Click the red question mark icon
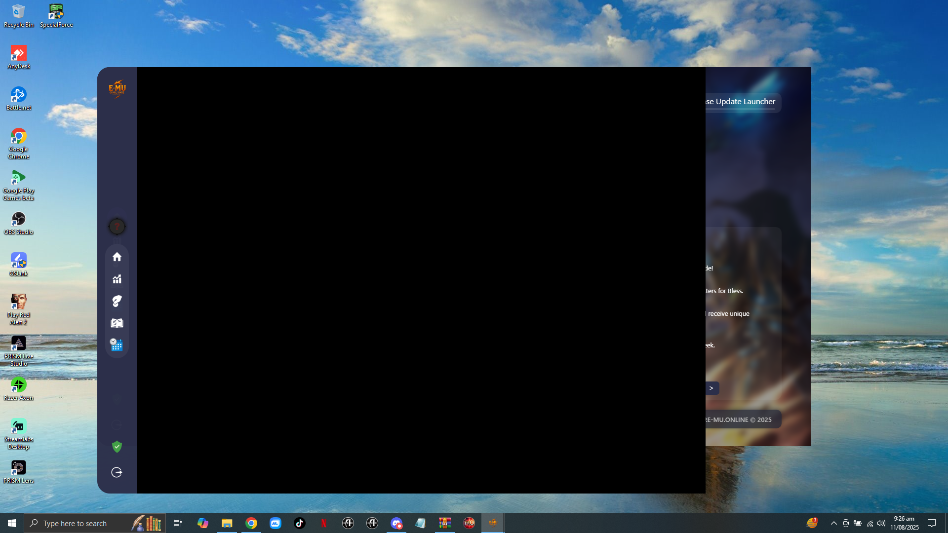The height and width of the screenshot is (533, 948). [x=117, y=227]
